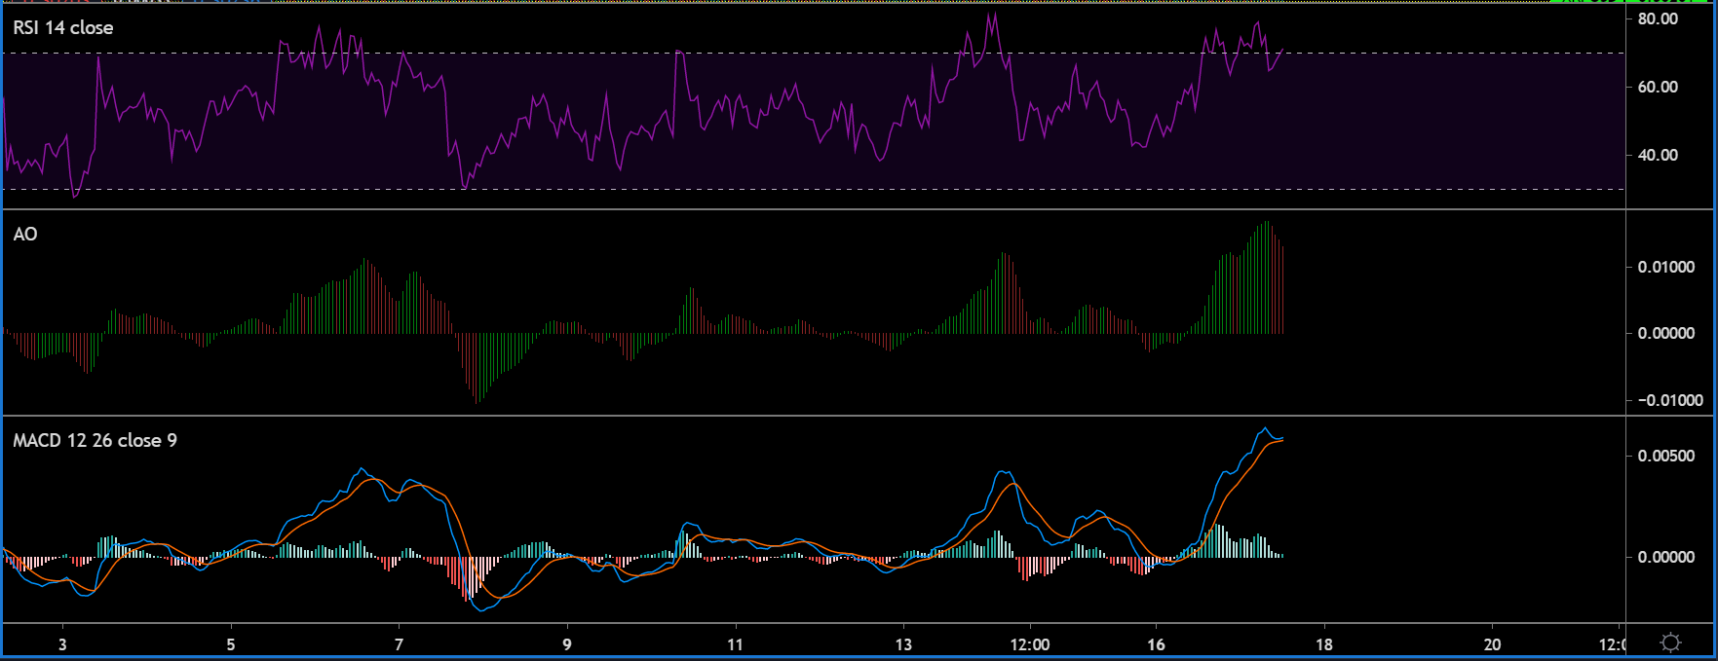Click date 3 on the time axis

[x=63, y=644]
